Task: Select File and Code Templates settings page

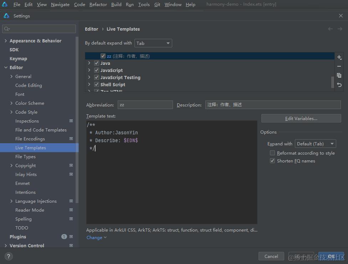Action: click(x=41, y=130)
